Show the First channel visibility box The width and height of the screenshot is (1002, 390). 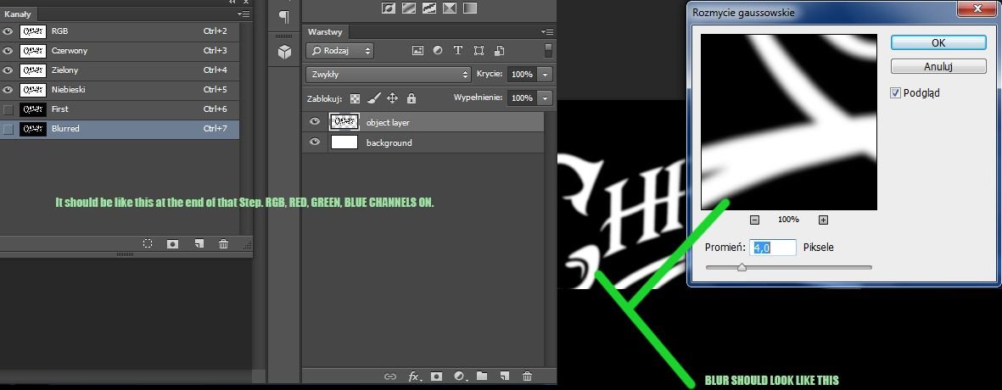(x=8, y=109)
